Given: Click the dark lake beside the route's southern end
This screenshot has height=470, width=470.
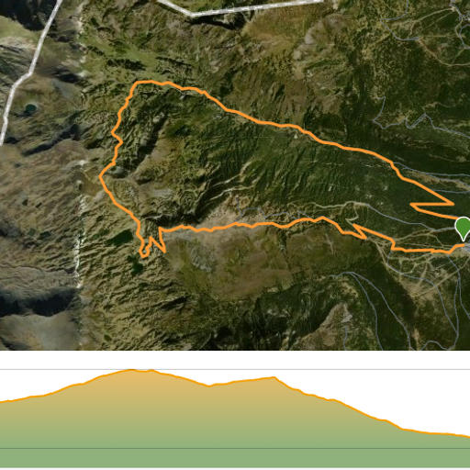Looking at the screenshot, I should point(122,238).
